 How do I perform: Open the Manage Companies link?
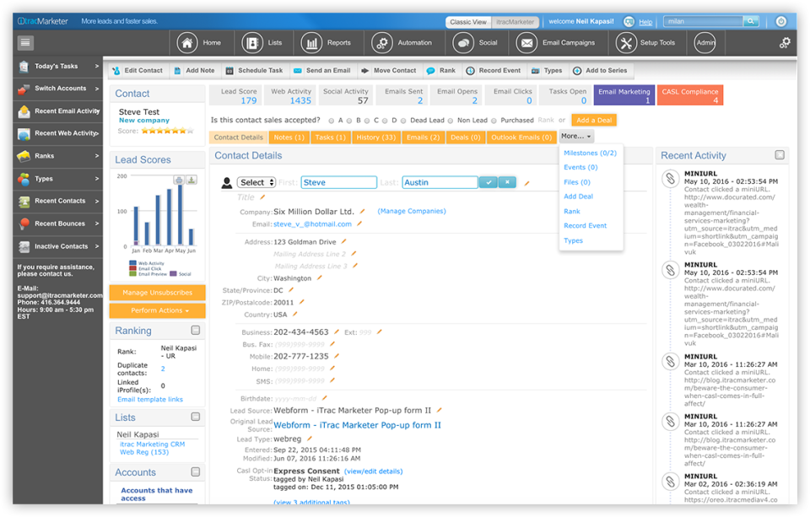click(412, 211)
